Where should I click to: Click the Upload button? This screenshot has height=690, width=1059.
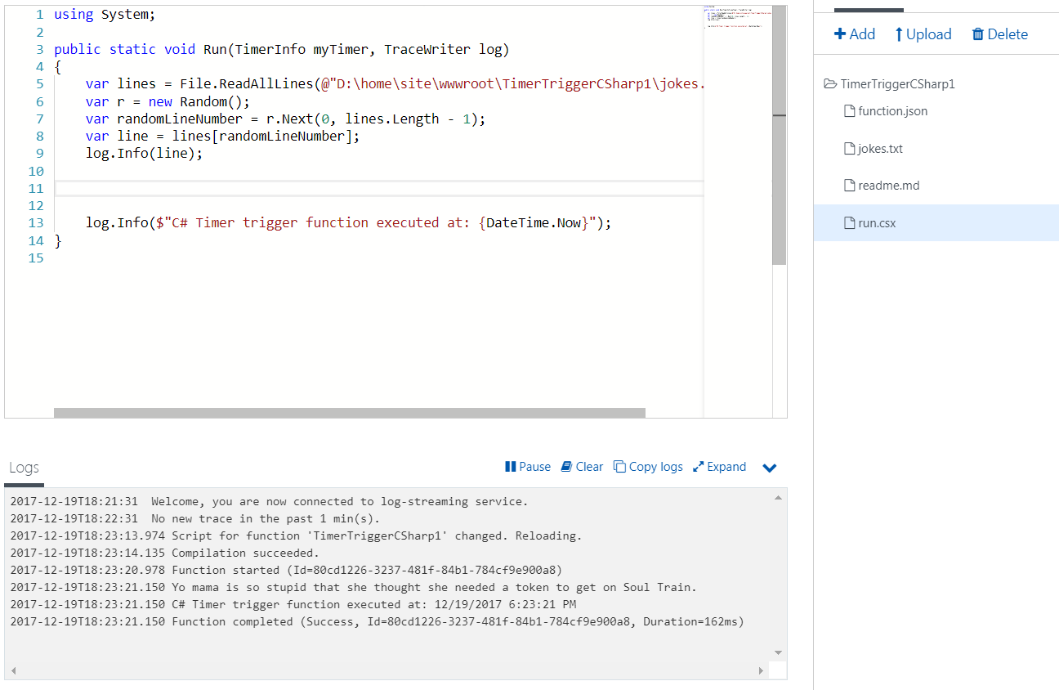click(923, 34)
